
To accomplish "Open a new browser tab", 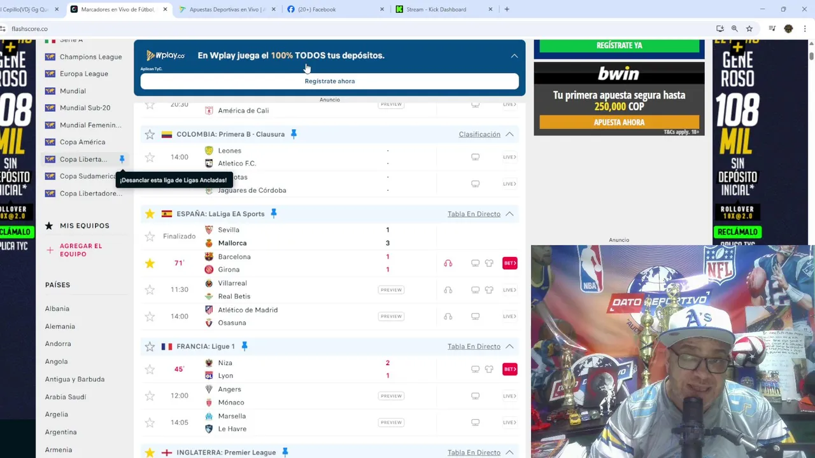I will point(507,10).
